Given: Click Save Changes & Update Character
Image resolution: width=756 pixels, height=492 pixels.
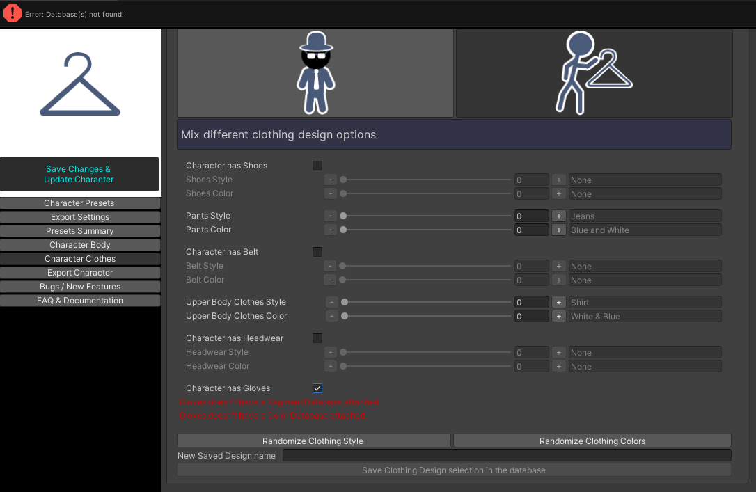Looking at the screenshot, I should pyautogui.click(x=79, y=174).
